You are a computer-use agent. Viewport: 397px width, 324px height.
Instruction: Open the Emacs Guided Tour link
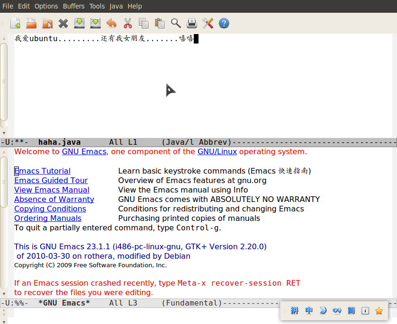point(51,180)
